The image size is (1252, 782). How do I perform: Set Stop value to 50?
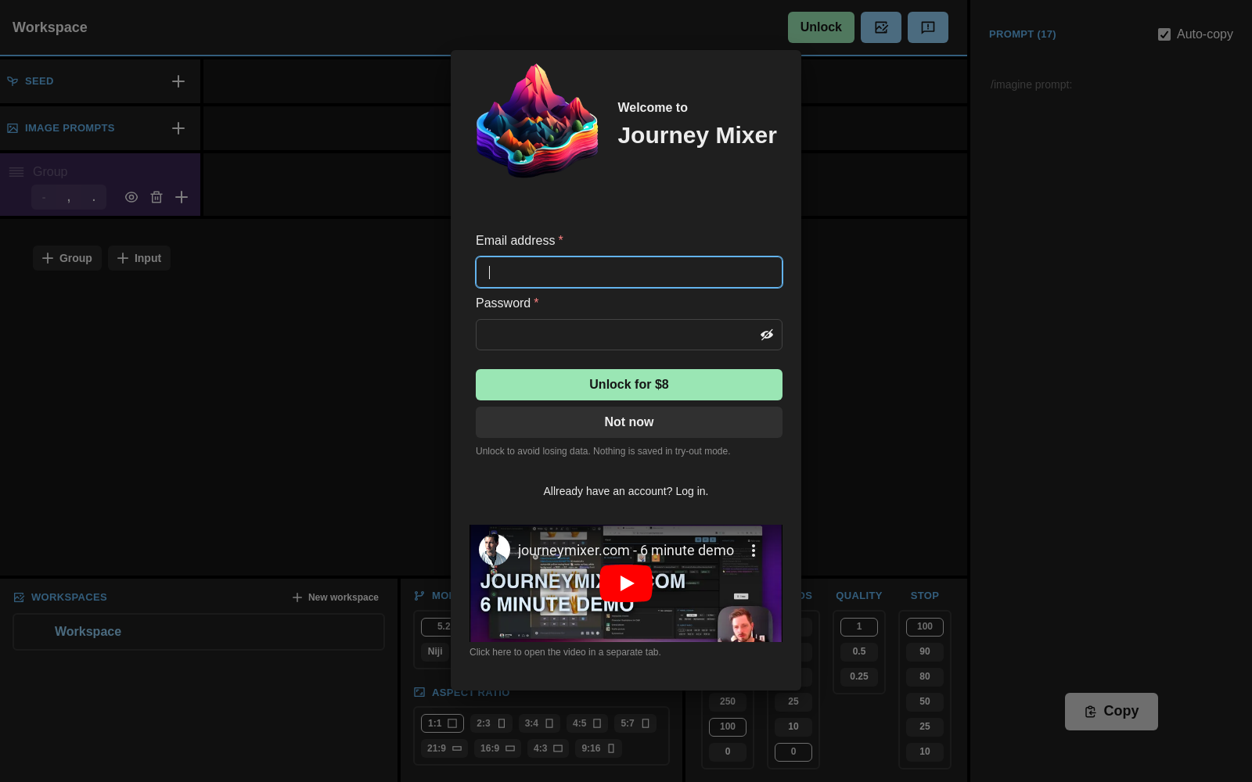tap(925, 701)
